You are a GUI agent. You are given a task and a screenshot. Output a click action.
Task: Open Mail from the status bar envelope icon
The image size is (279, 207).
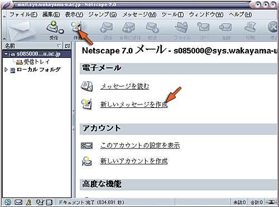tap(18, 202)
